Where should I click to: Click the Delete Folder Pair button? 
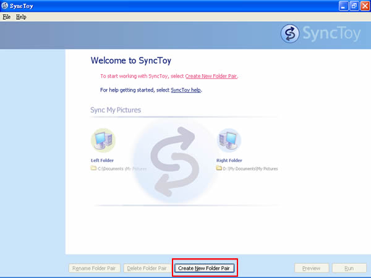[147, 268]
